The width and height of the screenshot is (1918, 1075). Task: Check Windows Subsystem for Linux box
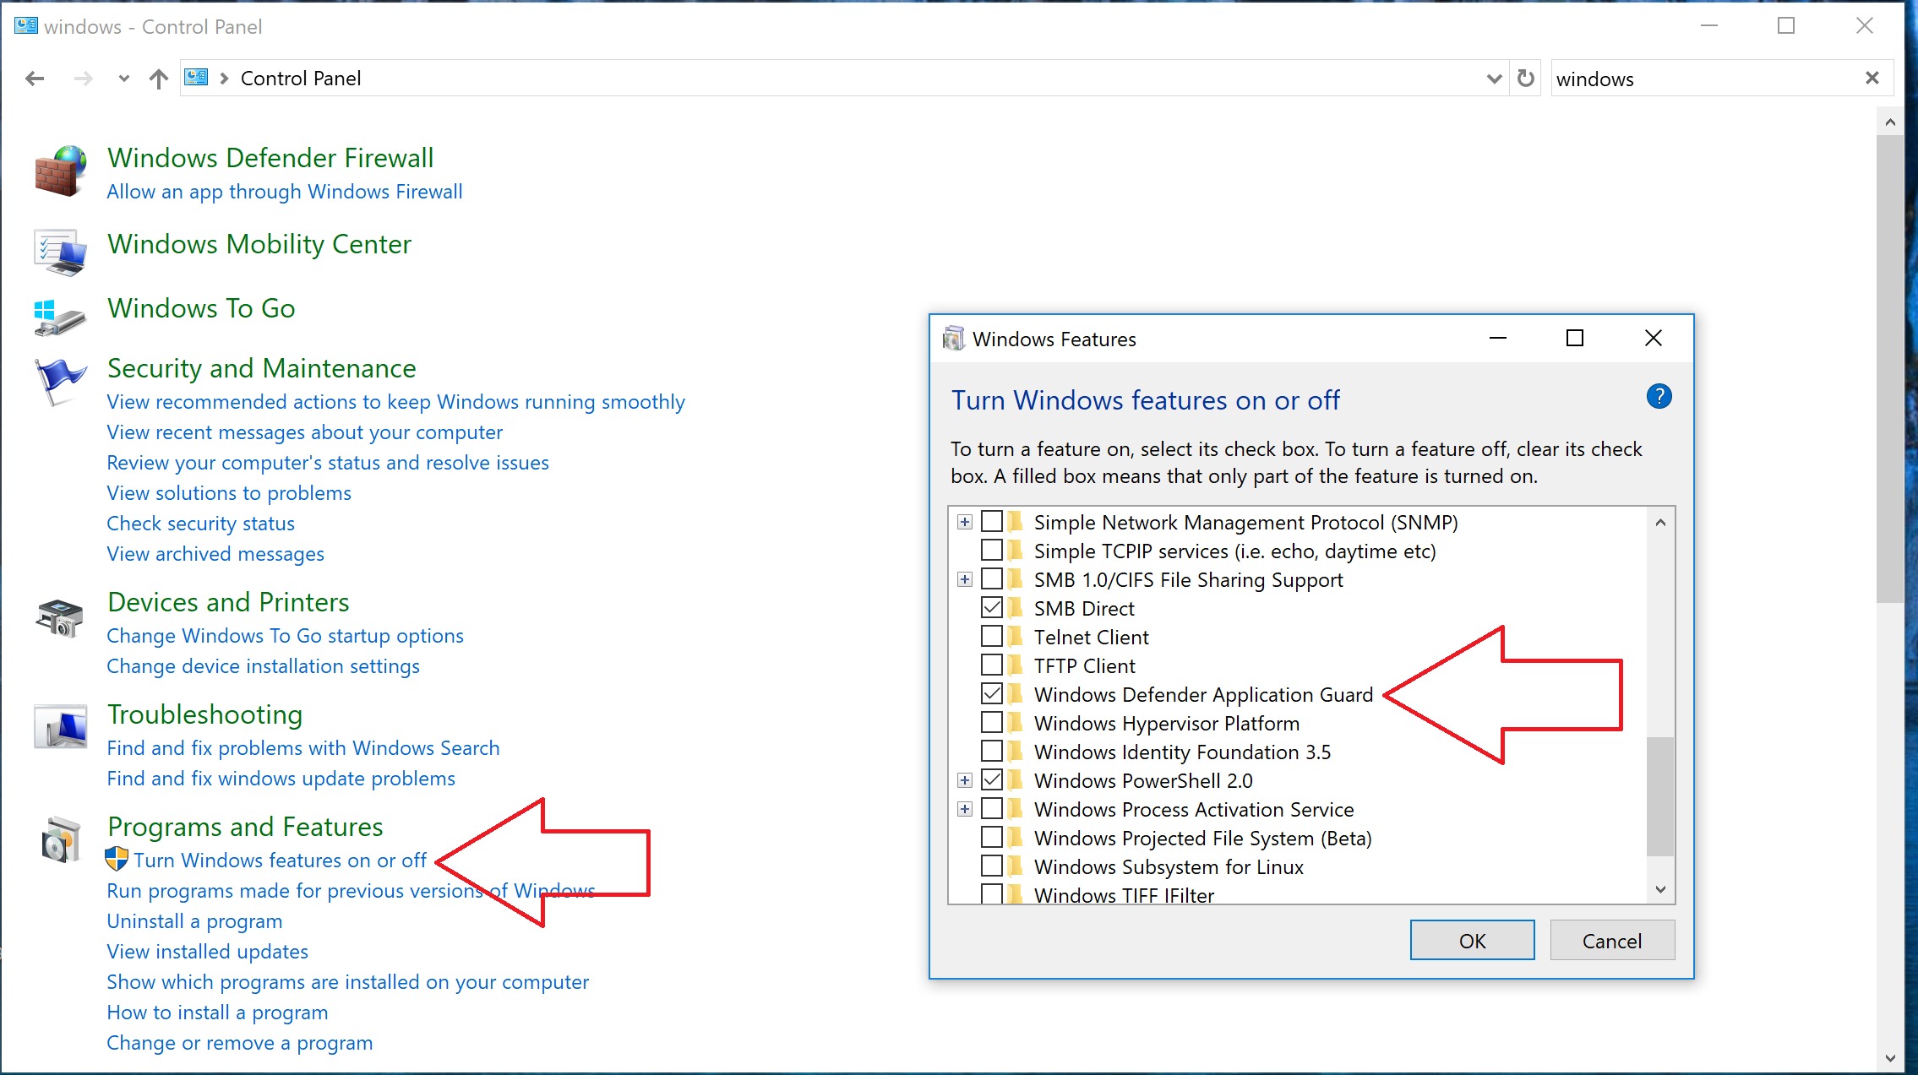[x=992, y=866]
